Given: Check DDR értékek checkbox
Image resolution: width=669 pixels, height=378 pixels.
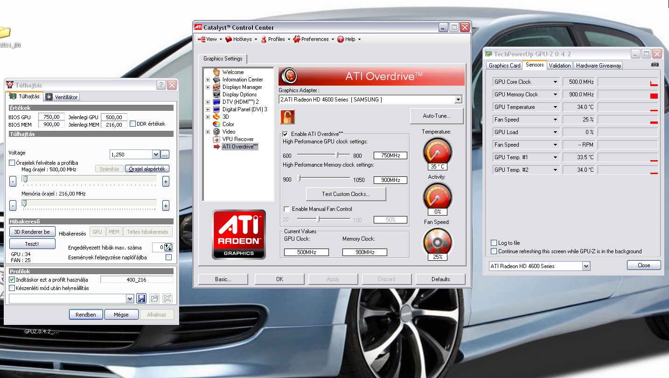Looking at the screenshot, I should point(132,124).
